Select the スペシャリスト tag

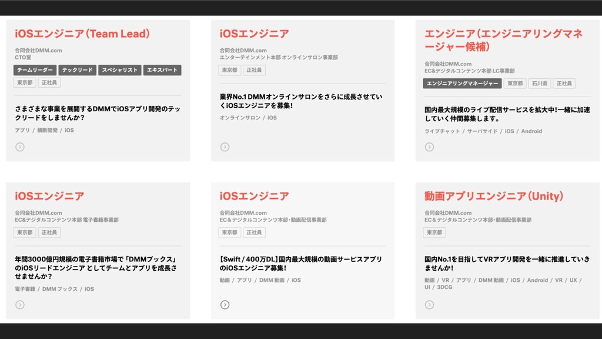pyautogui.click(x=120, y=70)
